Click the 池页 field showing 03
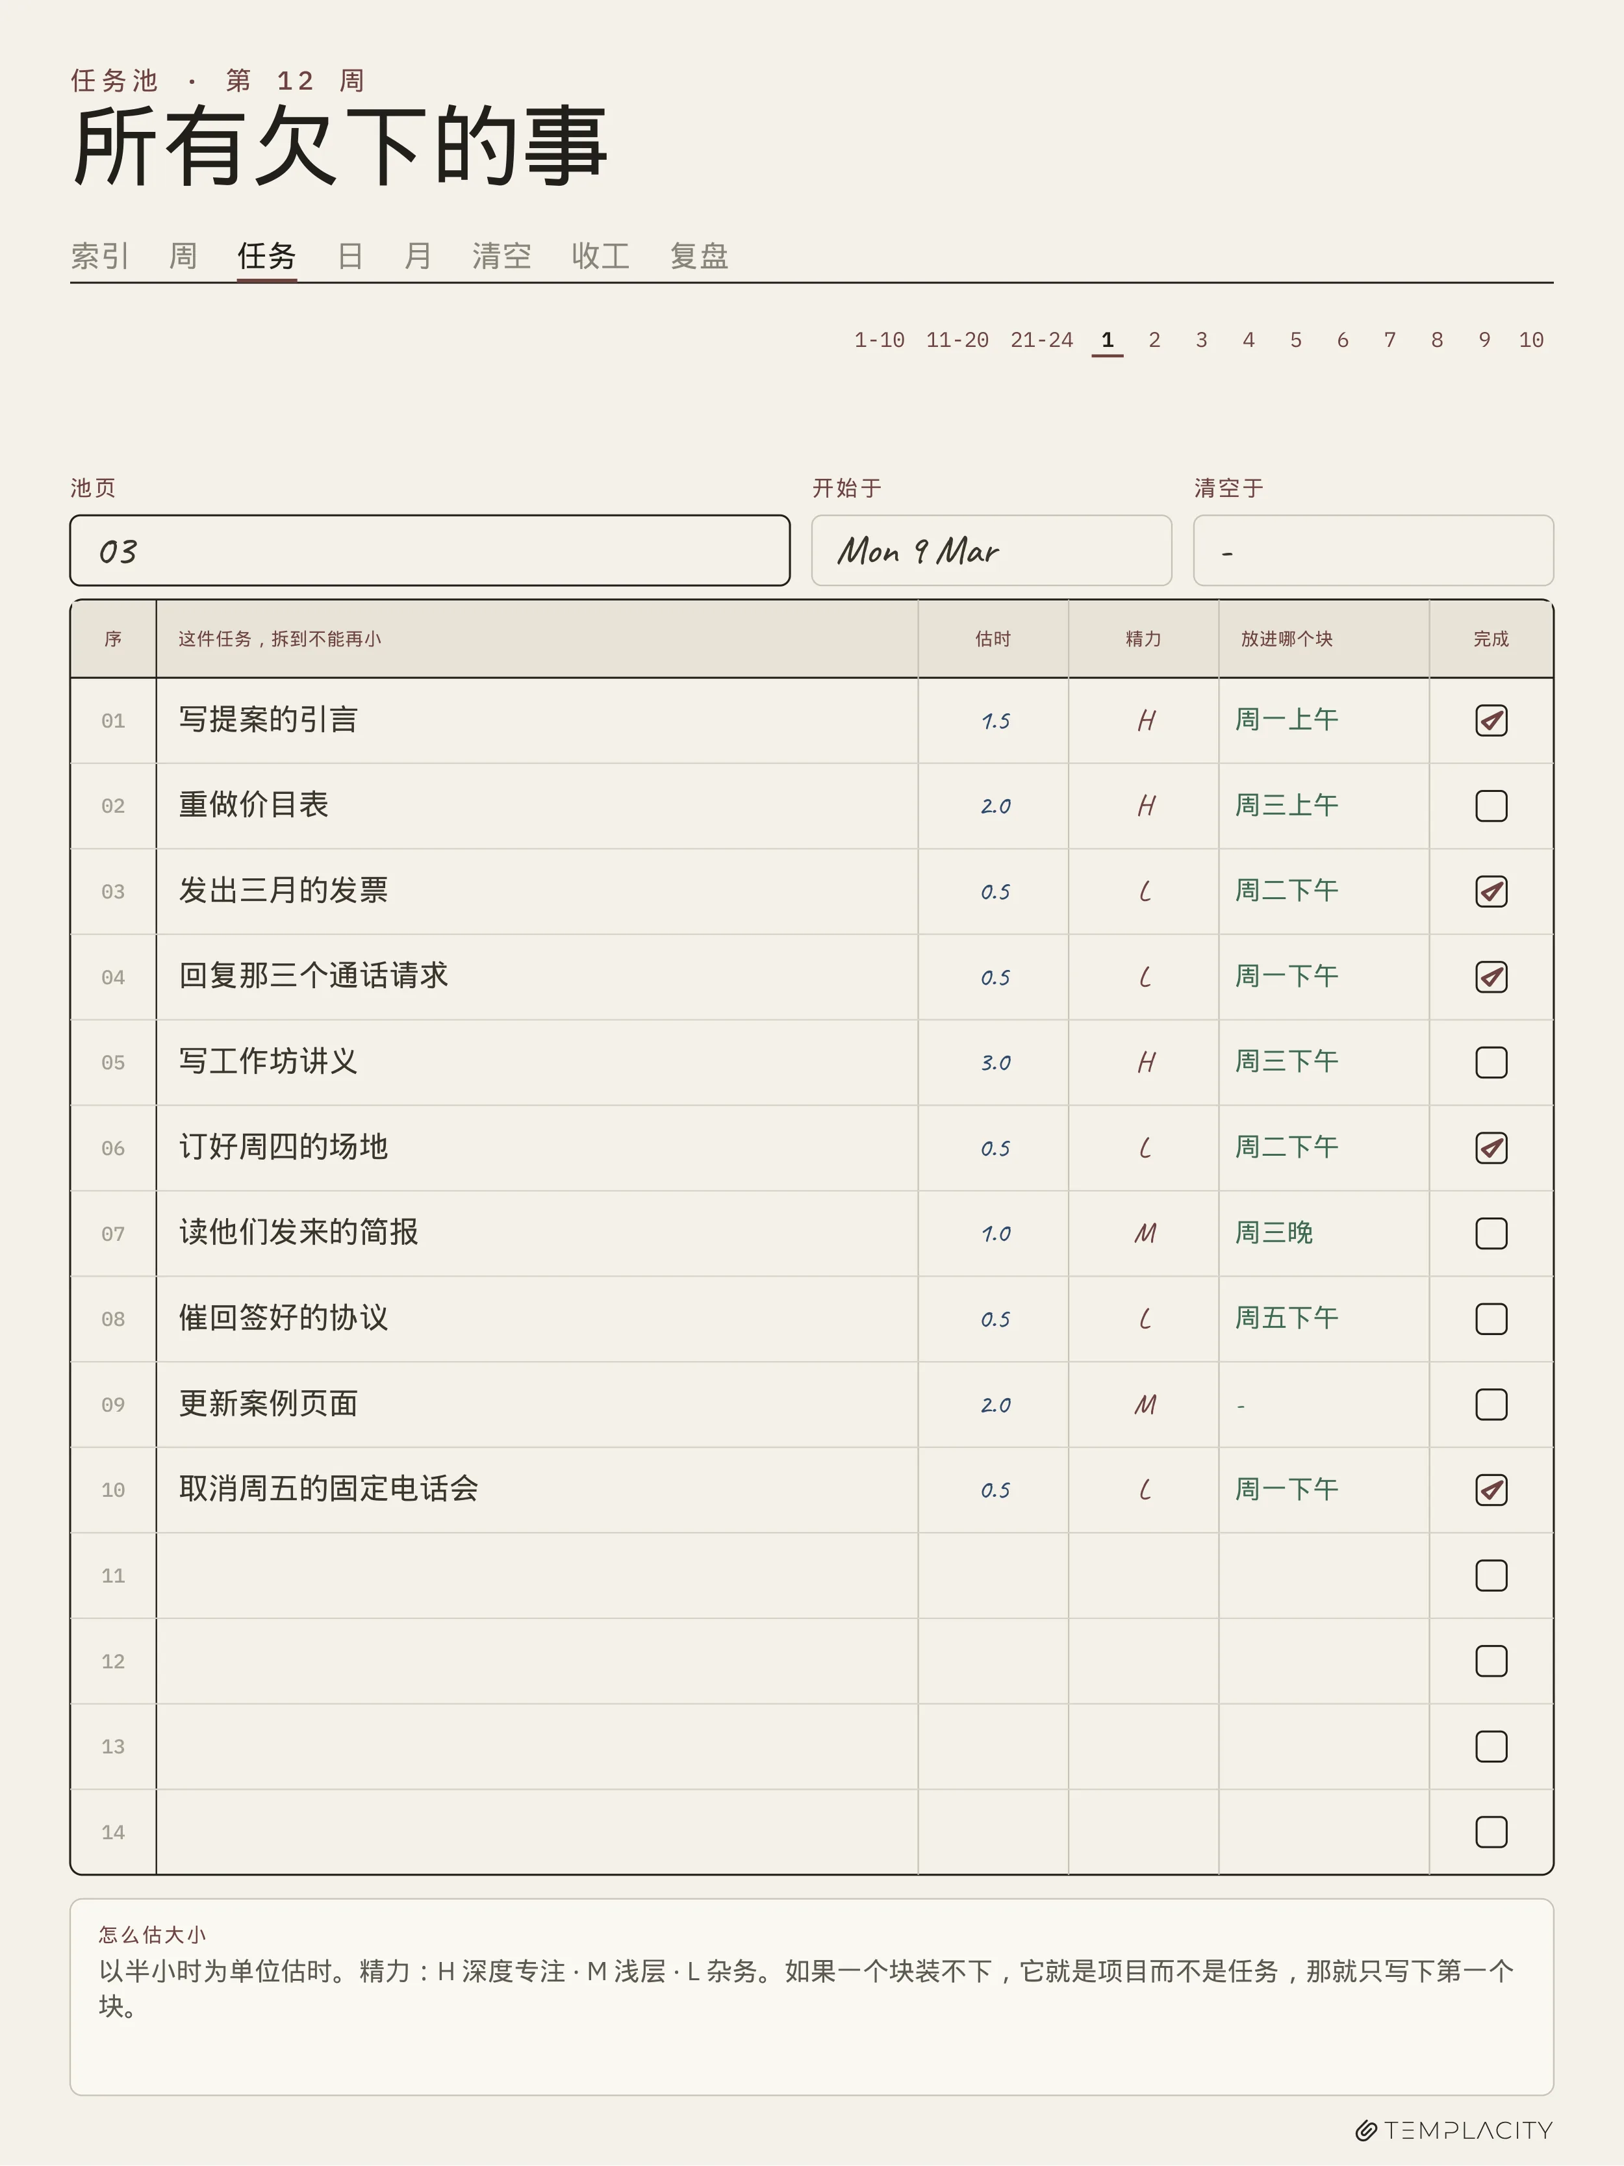Screen dimensions: 1624x2166 [x=430, y=550]
